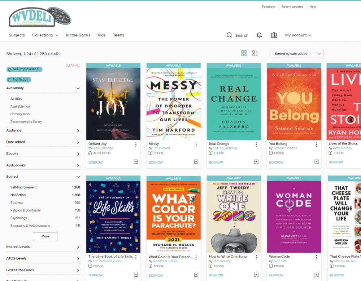Image resolution: width=361 pixels, height=281 pixels.
Task: Add Messy to wish list
Action: [x=196, y=162]
